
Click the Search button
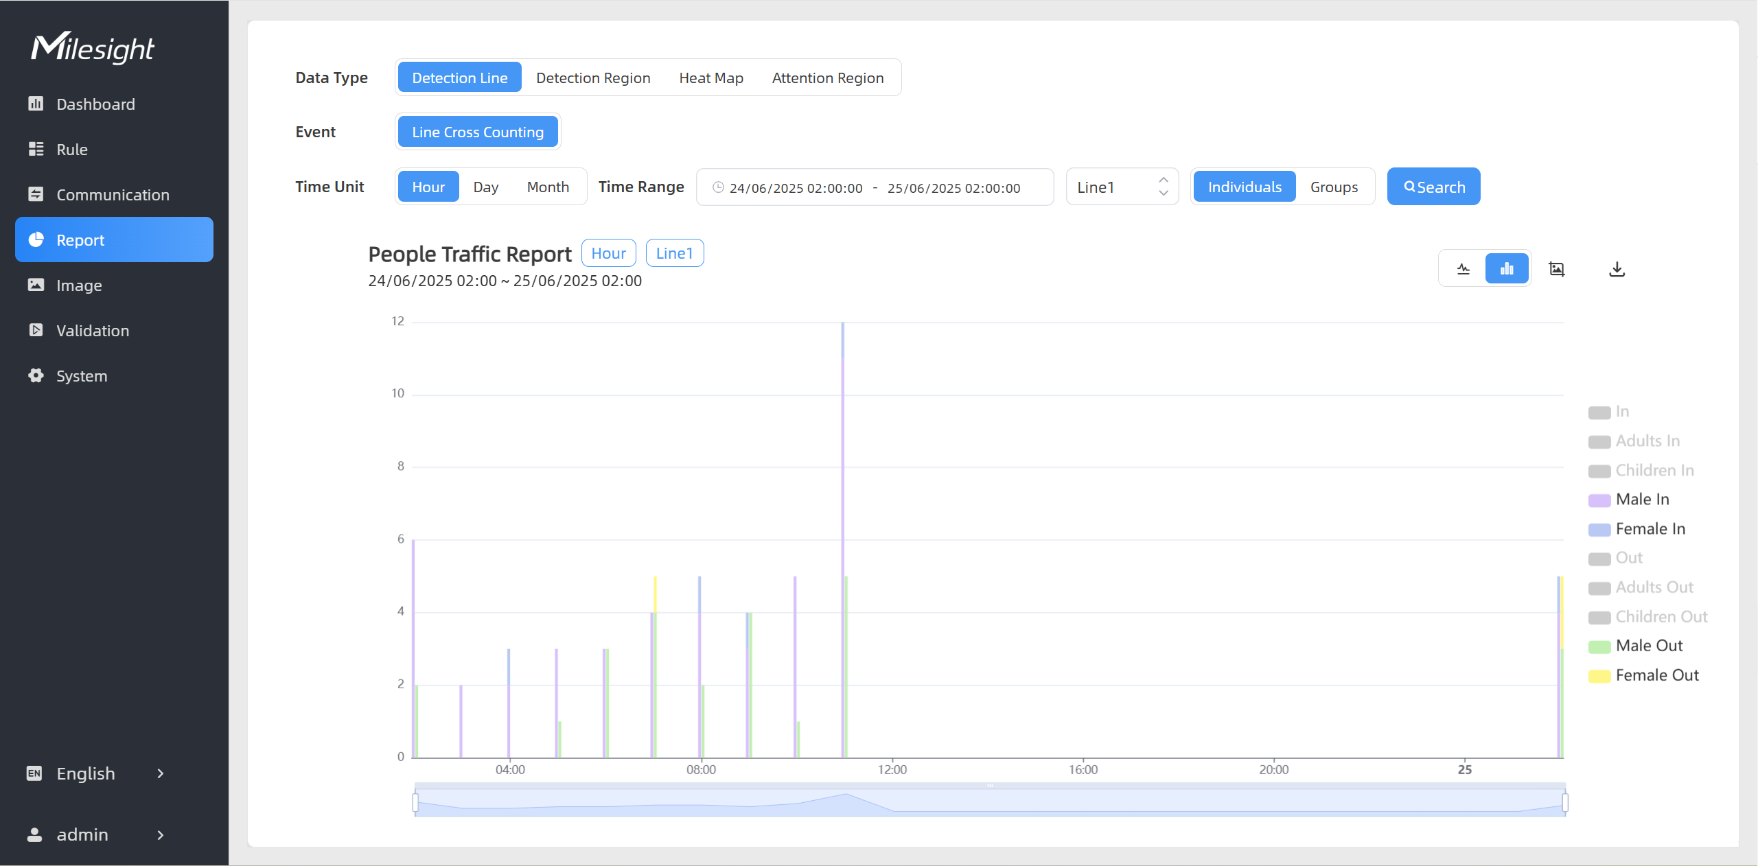[1433, 187]
